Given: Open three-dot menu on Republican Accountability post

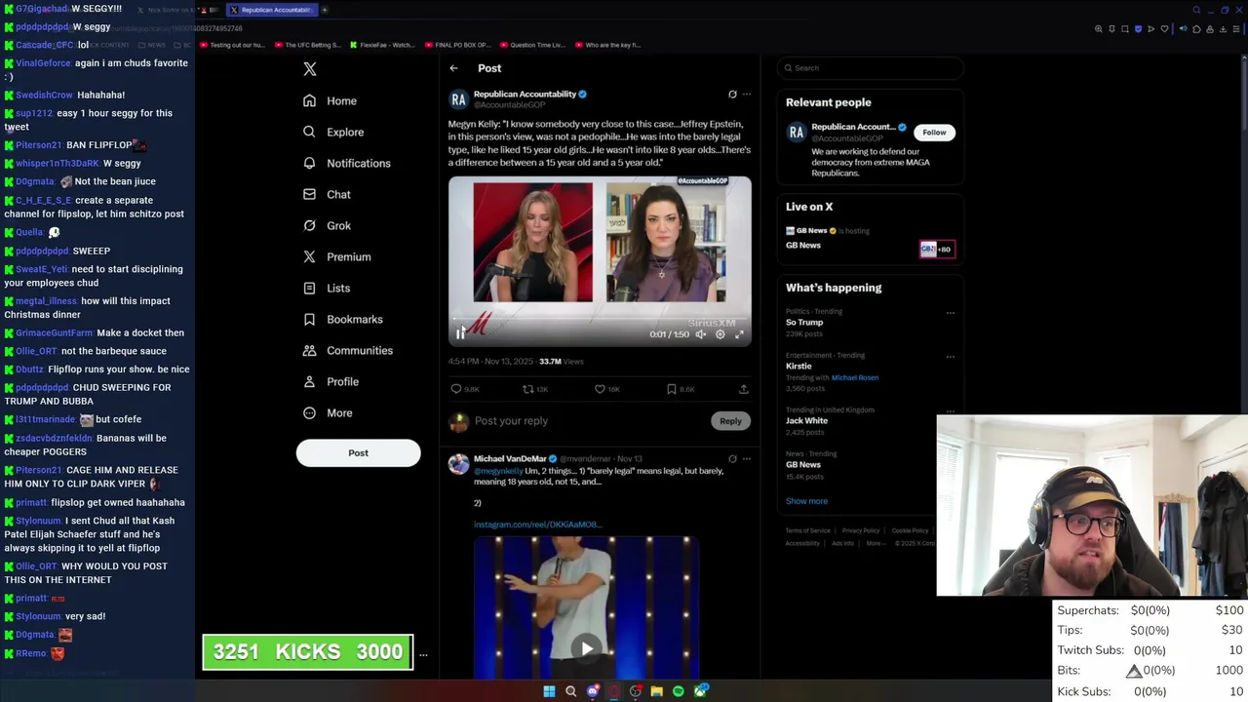Looking at the screenshot, I should coord(747,95).
